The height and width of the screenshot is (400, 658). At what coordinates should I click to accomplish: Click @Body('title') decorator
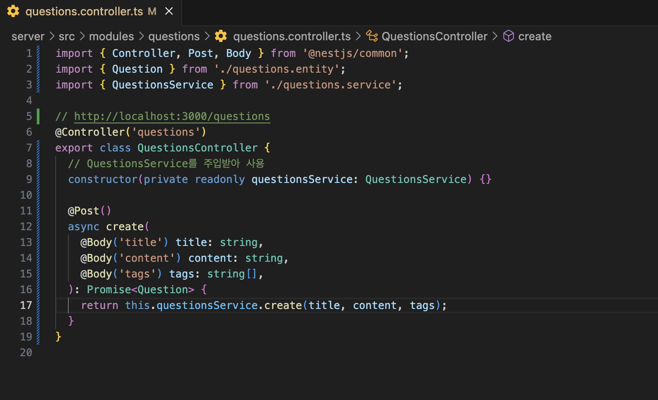point(124,242)
